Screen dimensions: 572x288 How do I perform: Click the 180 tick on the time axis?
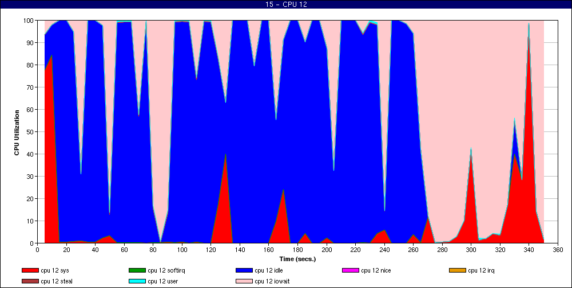coord(297,250)
